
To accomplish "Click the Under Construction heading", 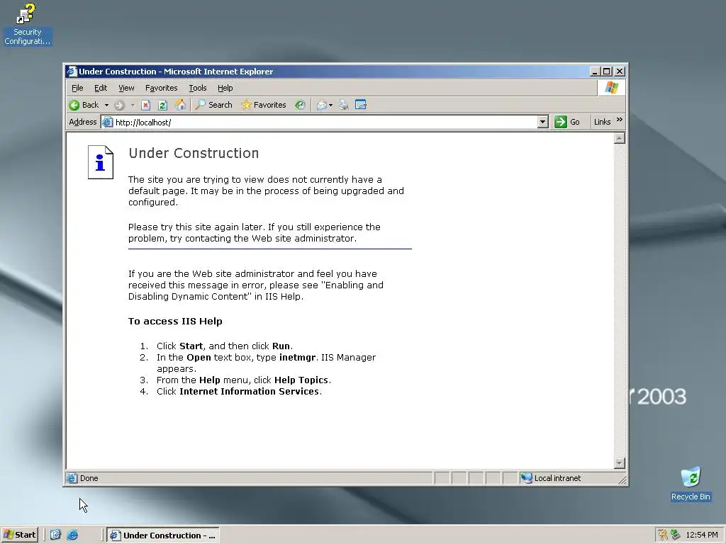I will 194,153.
